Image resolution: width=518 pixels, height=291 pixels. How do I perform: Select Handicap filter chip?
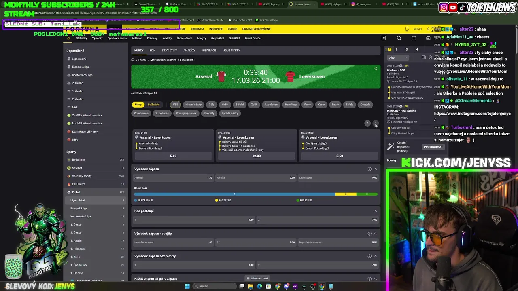click(291, 105)
